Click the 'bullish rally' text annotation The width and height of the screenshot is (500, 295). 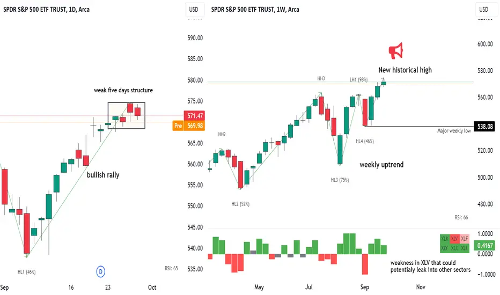pos(103,175)
